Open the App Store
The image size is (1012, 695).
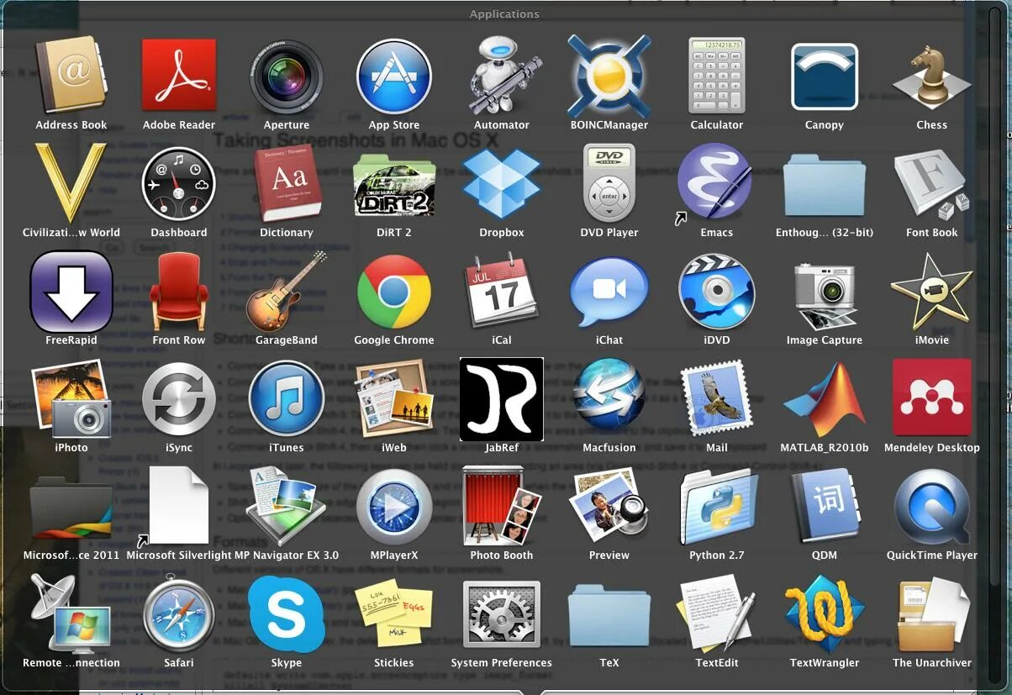tap(394, 76)
